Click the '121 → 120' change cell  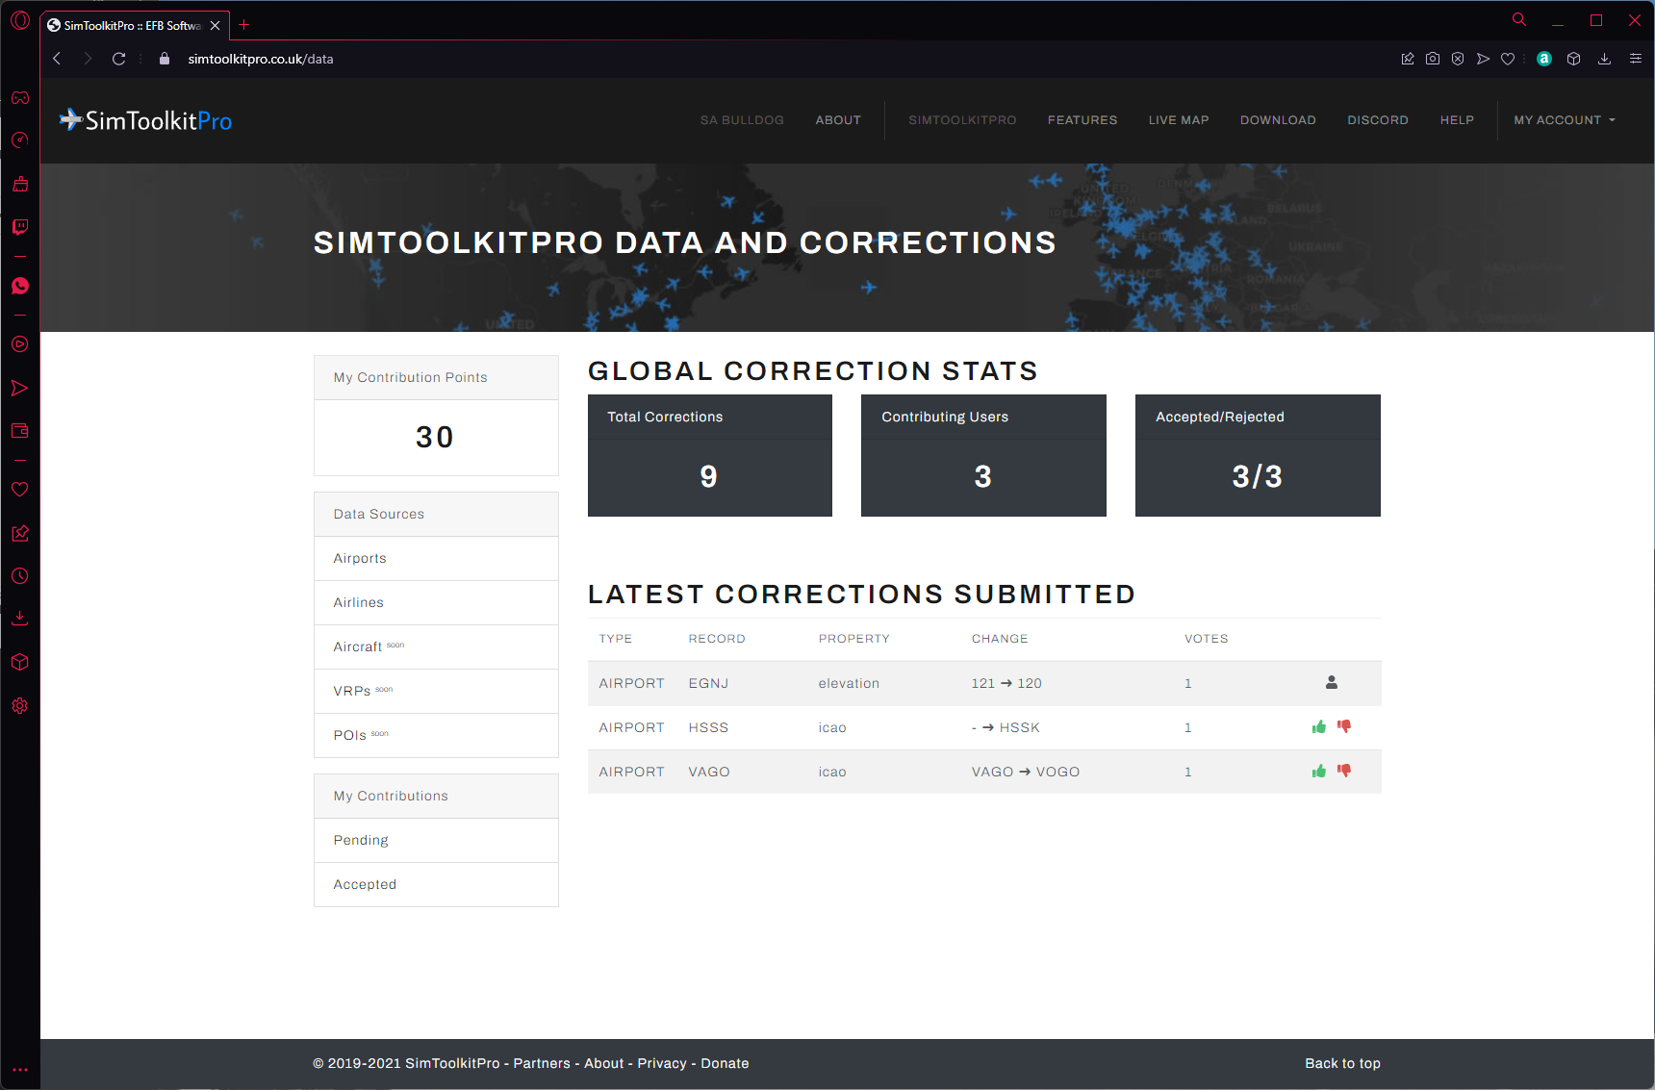tap(1006, 683)
